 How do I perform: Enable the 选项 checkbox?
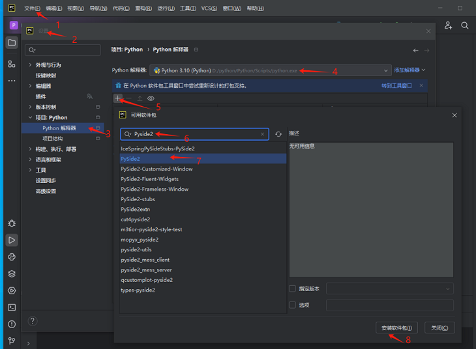click(x=292, y=305)
